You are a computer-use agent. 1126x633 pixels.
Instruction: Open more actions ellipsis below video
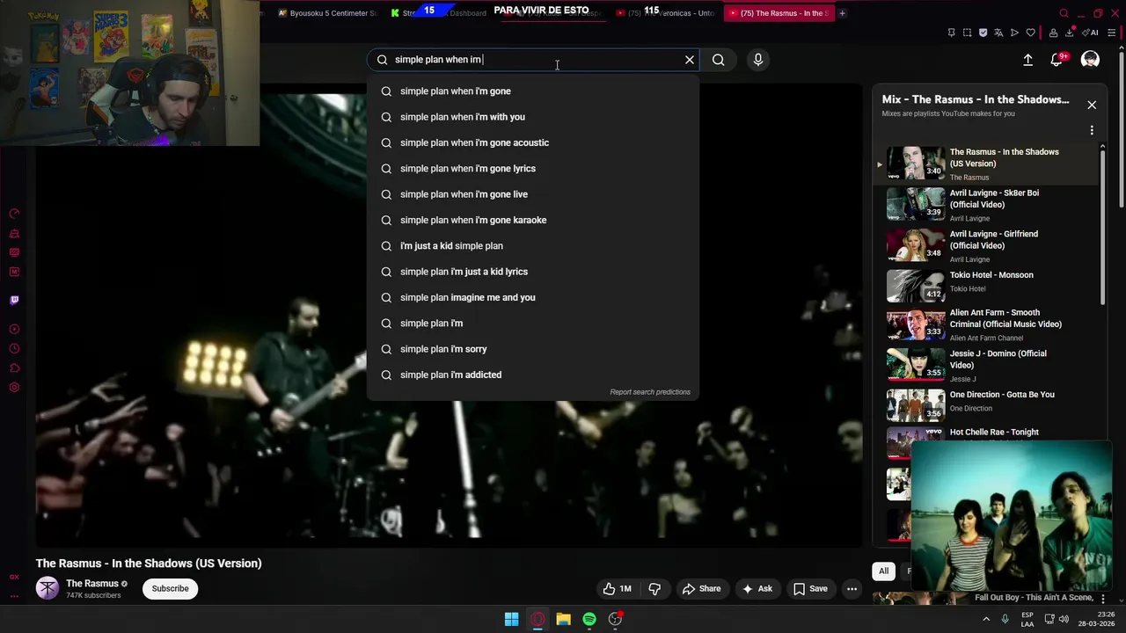[x=852, y=589]
